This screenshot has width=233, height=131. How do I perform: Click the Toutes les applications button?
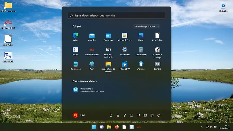(x=147, y=26)
